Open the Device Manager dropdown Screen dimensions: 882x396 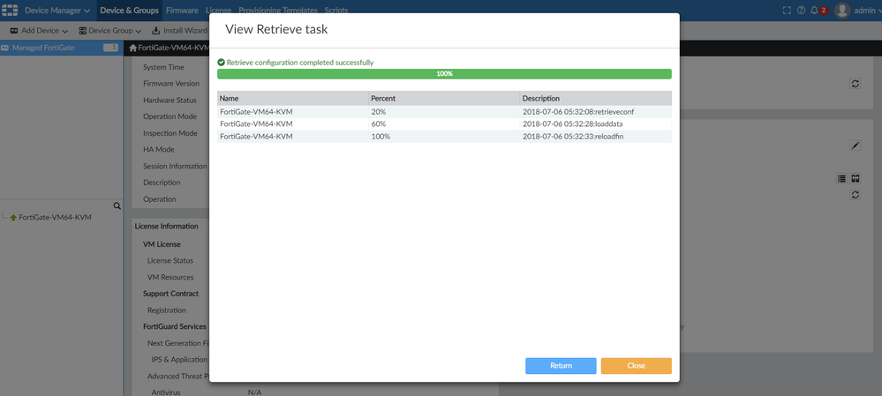57,11
